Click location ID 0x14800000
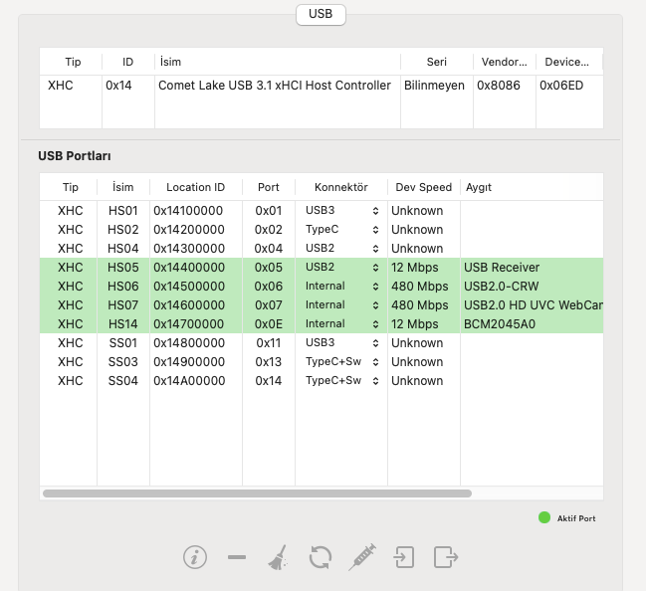646x591 pixels. (189, 343)
